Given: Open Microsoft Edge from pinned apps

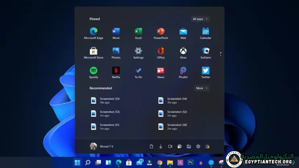Looking at the screenshot, I should coord(93,31).
